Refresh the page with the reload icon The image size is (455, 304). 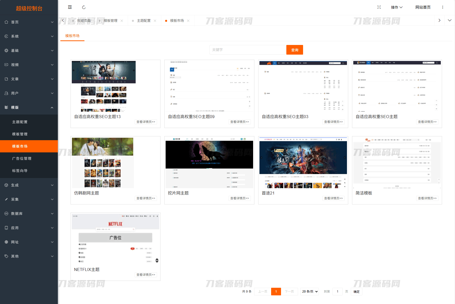(84, 7)
